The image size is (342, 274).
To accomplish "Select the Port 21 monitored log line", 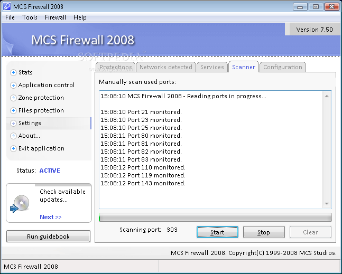I will point(141,112).
